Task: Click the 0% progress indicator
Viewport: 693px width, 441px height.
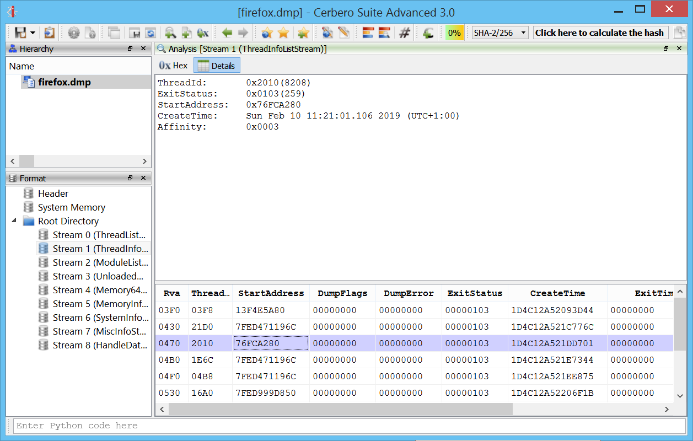Action: point(454,33)
